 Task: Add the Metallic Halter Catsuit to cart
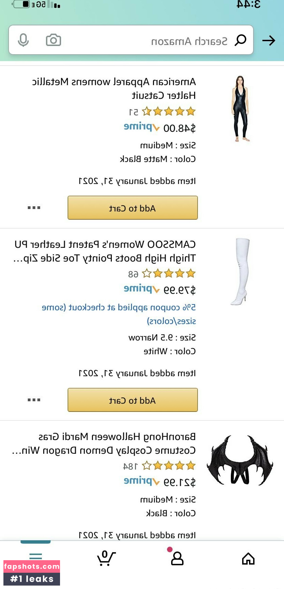(x=132, y=208)
